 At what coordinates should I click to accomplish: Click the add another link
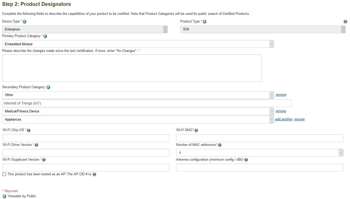pyautogui.click(x=284, y=119)
